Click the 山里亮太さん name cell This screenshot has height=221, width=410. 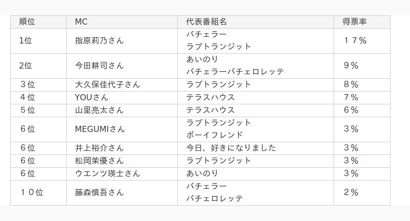122,110
